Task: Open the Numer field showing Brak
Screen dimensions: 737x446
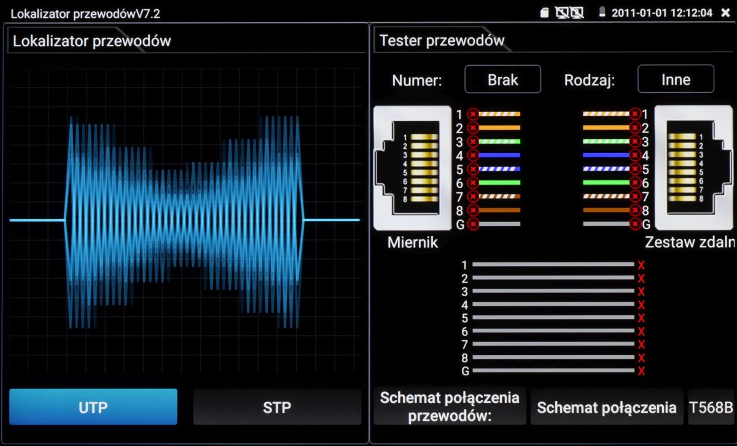Action: click(502, 79)
